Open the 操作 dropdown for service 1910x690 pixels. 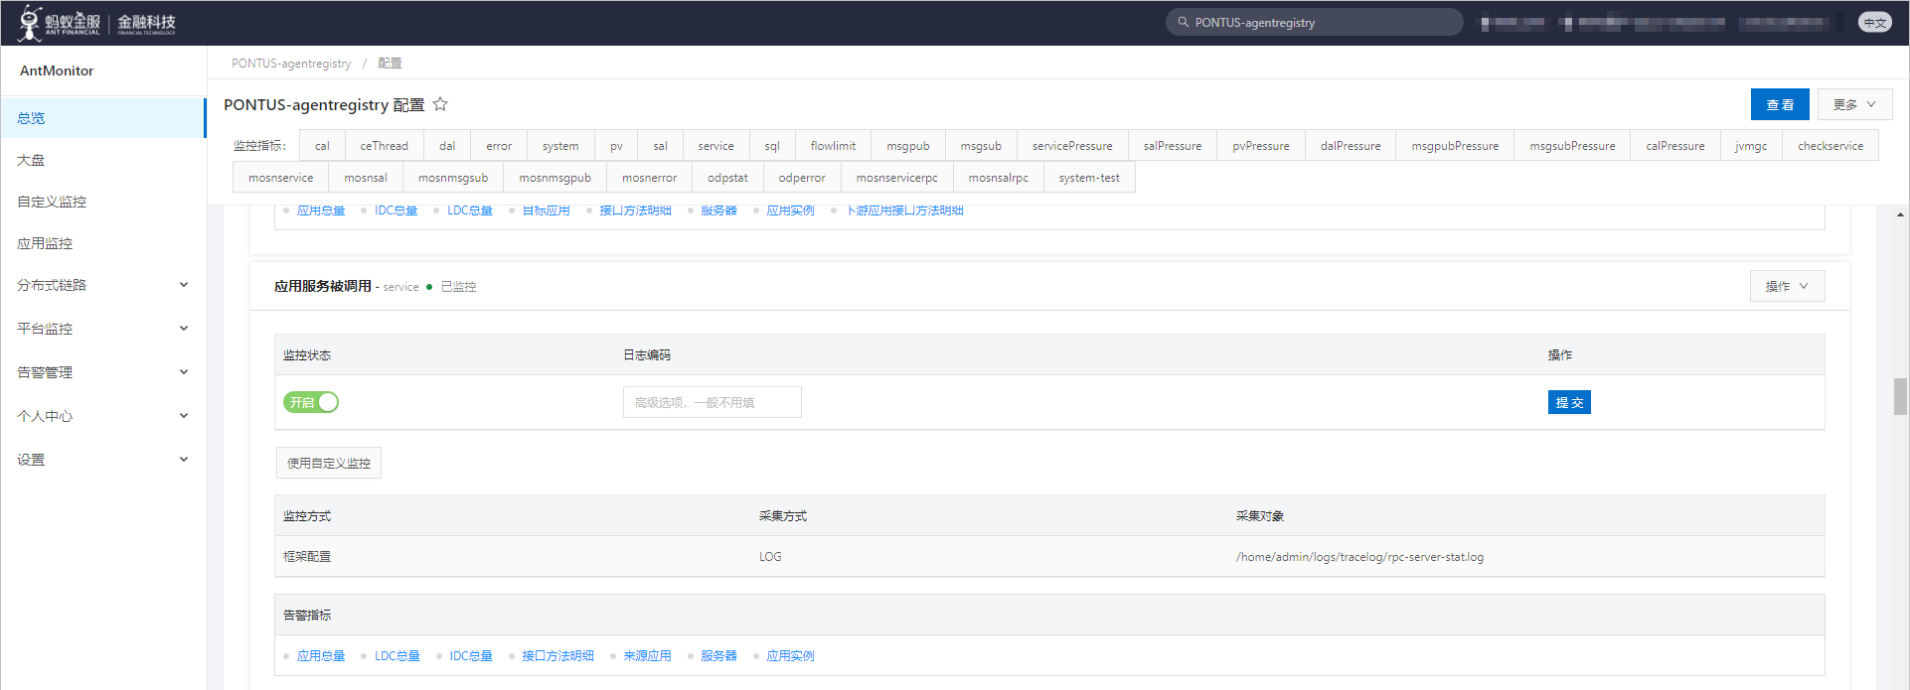(x=1787, y=286)
